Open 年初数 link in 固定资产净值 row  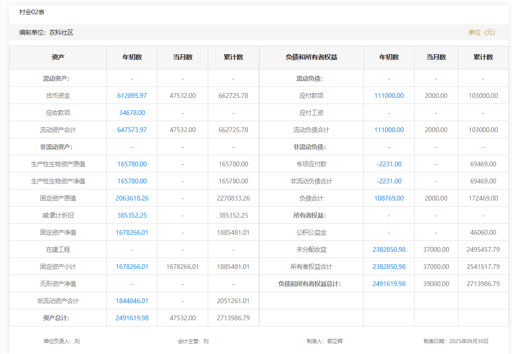click(132, 232)
